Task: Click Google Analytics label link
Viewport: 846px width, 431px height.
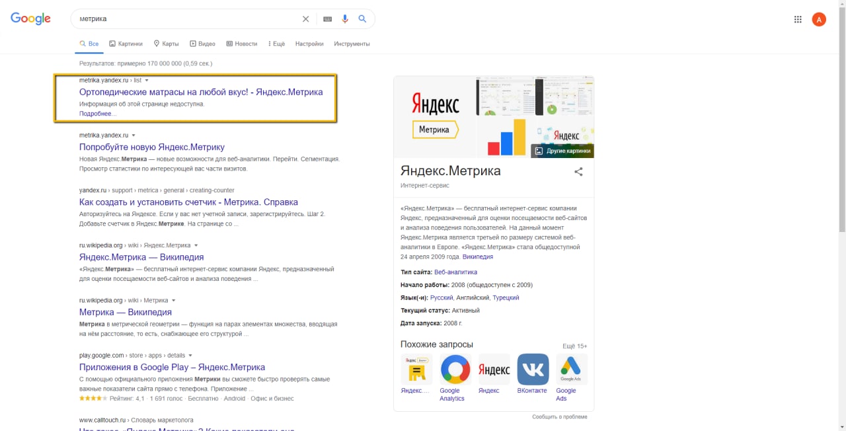Action: point(452,395)
